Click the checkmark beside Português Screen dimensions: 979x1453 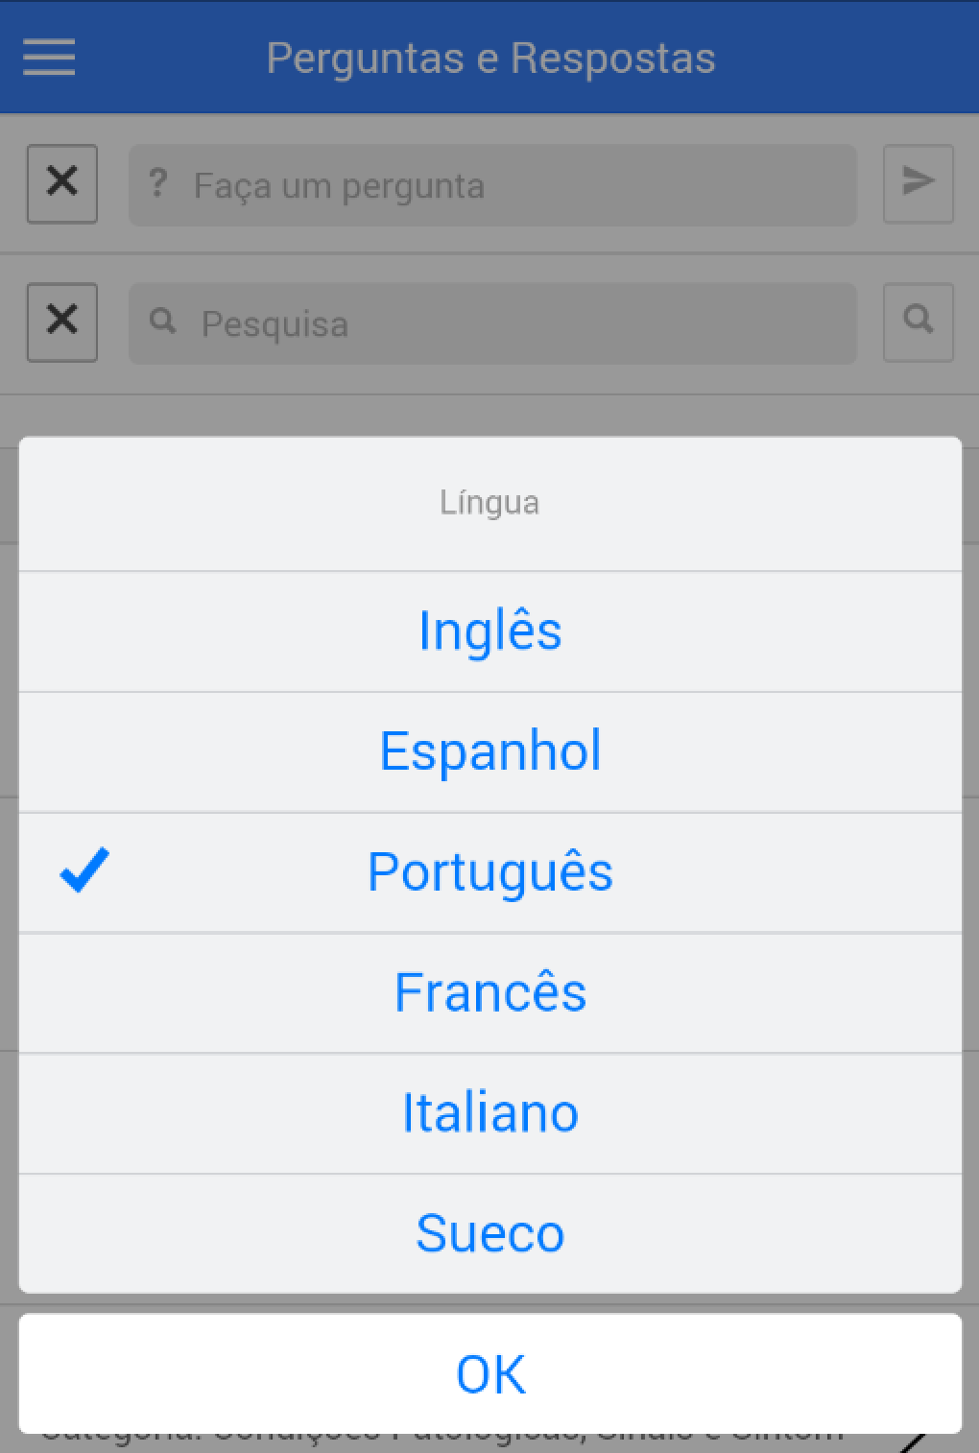click(x=84, y=871)
